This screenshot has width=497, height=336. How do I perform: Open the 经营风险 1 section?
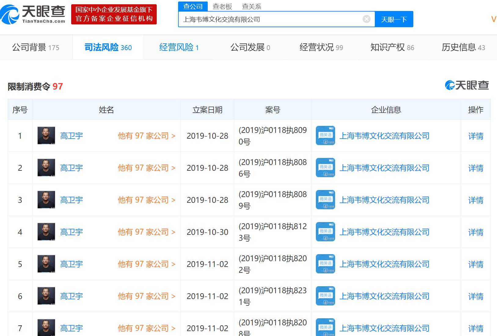coord(179,47)
